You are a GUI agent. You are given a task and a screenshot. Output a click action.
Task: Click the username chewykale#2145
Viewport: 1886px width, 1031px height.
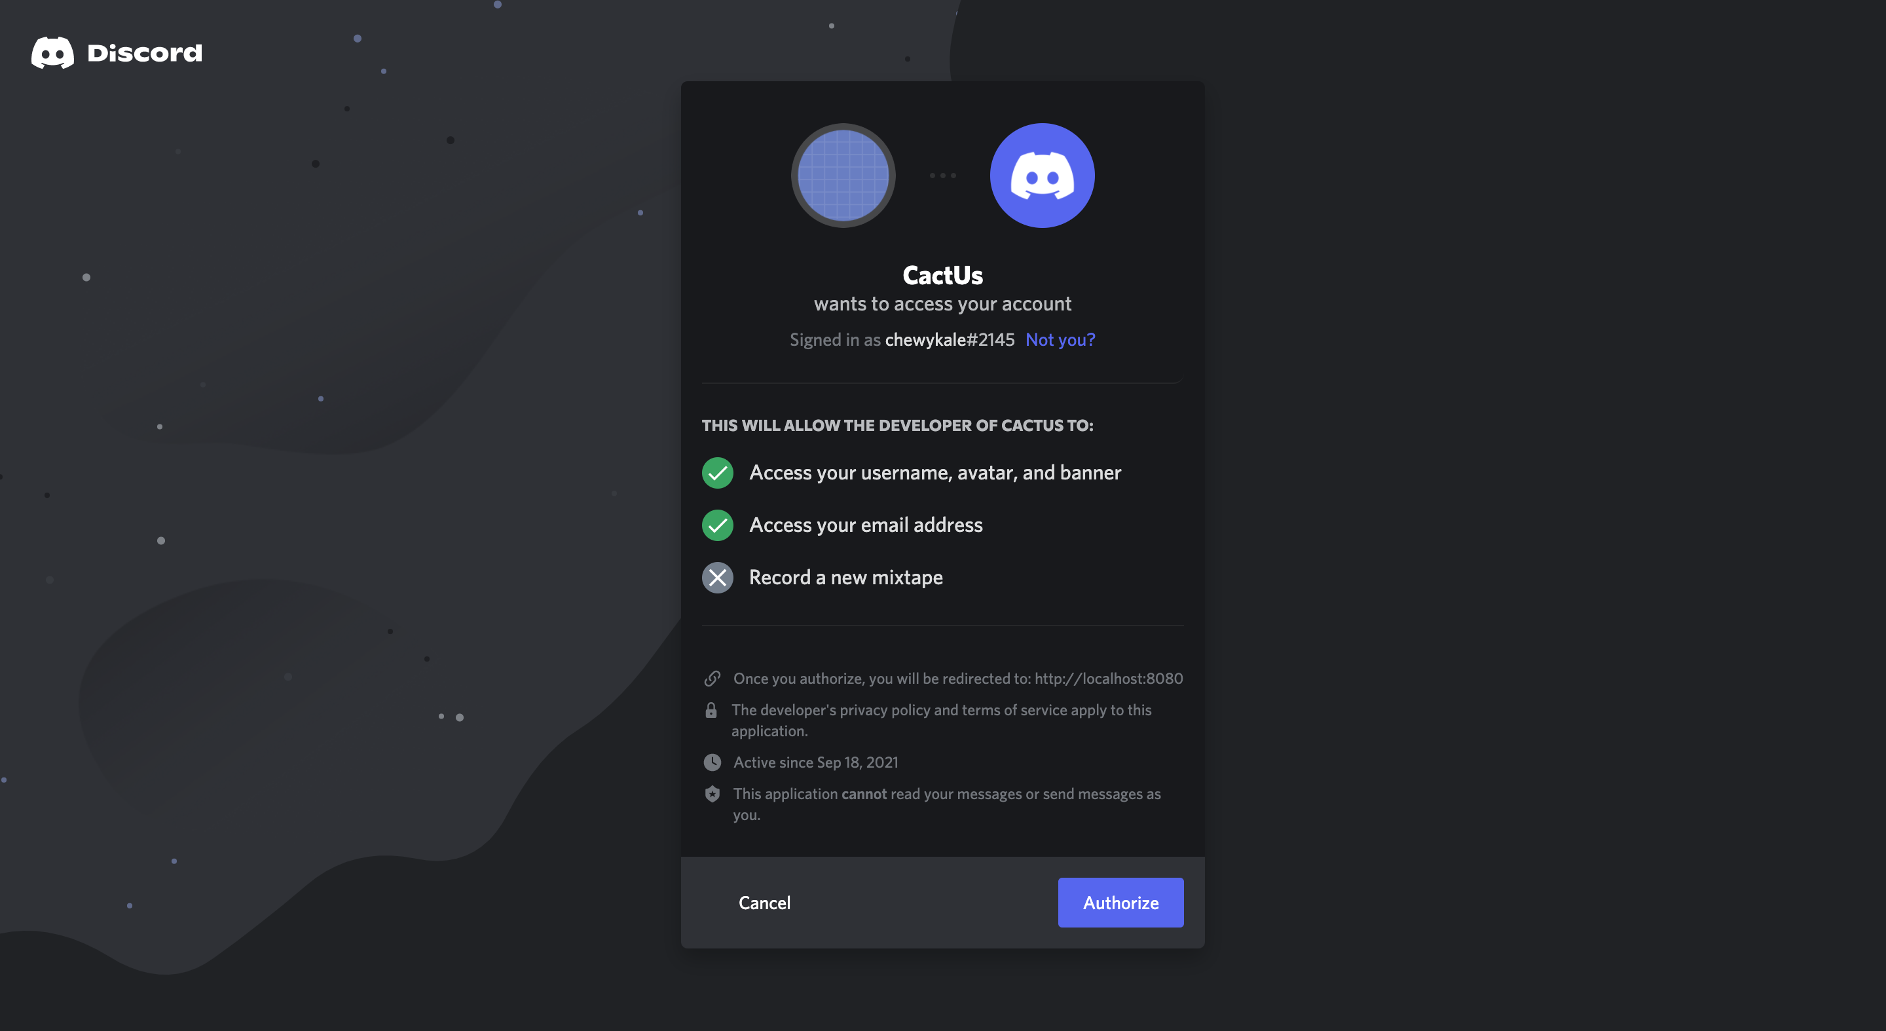[950, 340]
